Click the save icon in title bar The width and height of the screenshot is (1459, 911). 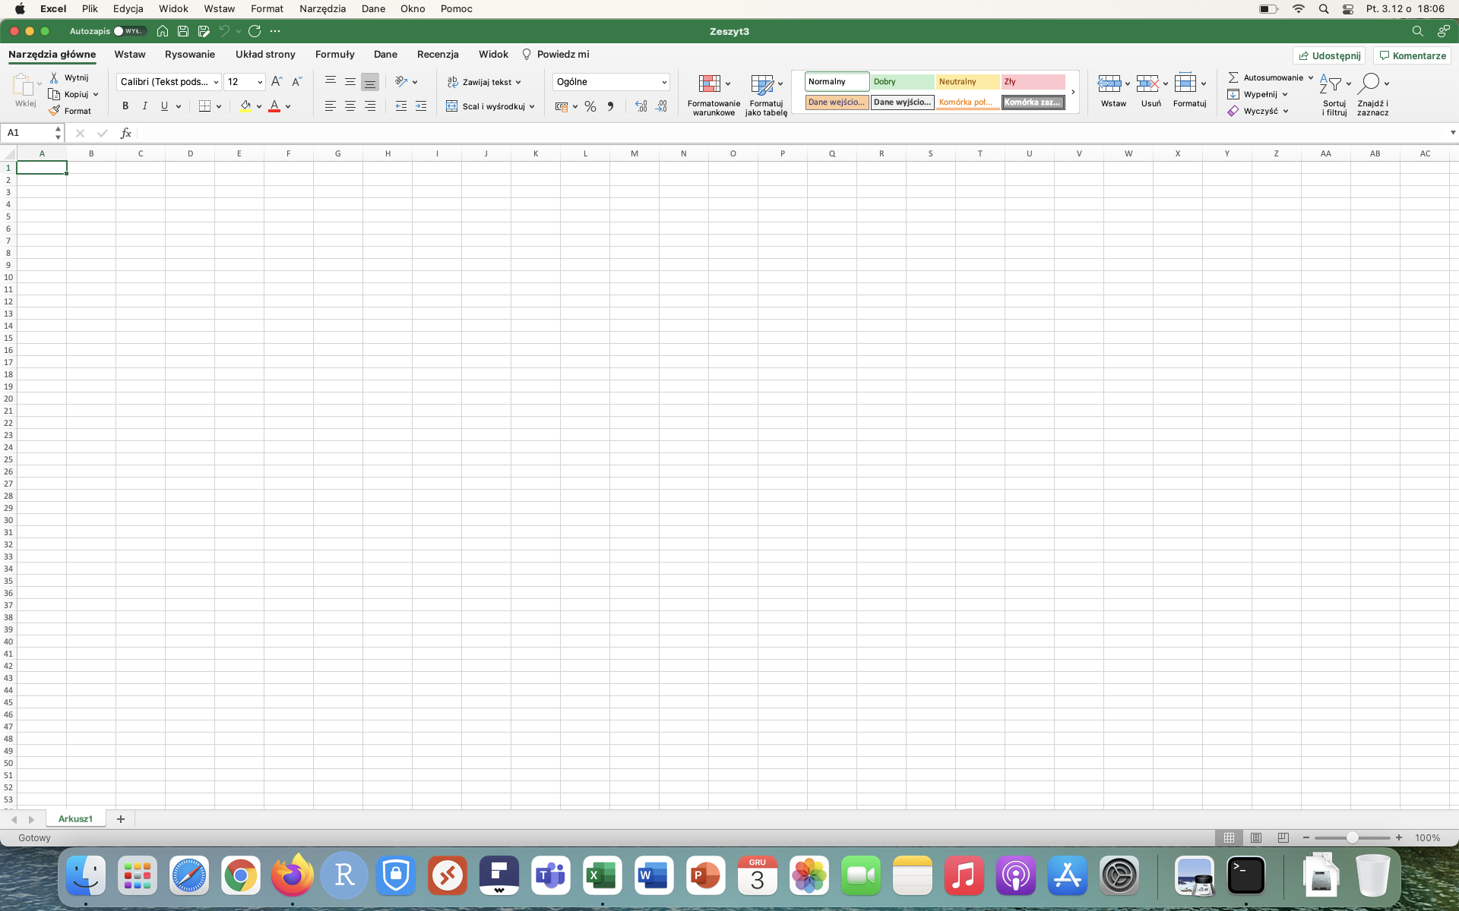coord(183,31)
